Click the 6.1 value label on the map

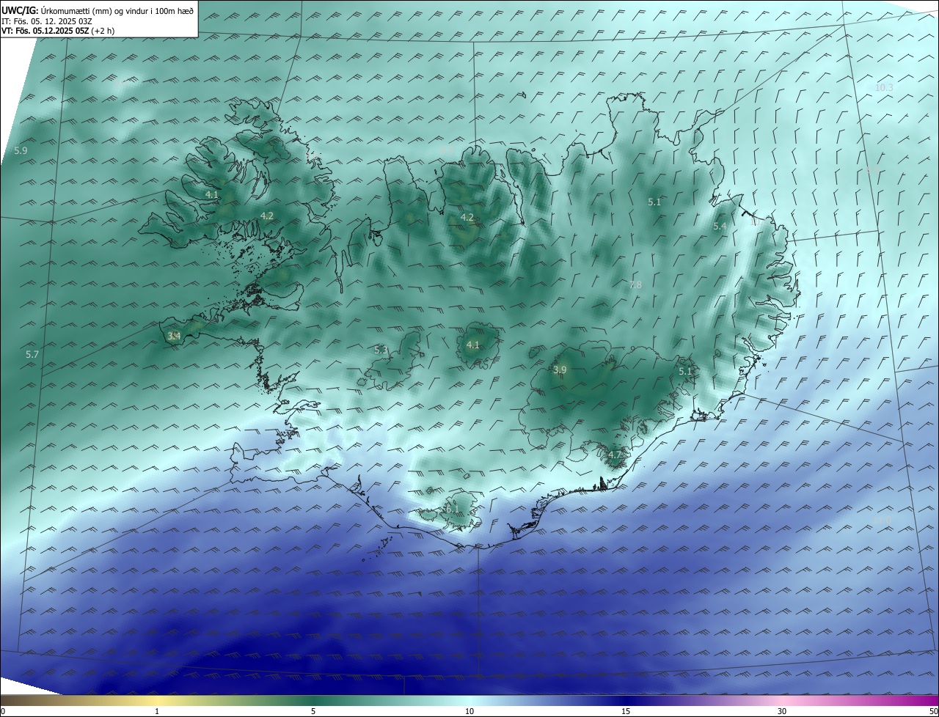click(x=452, y=509)
